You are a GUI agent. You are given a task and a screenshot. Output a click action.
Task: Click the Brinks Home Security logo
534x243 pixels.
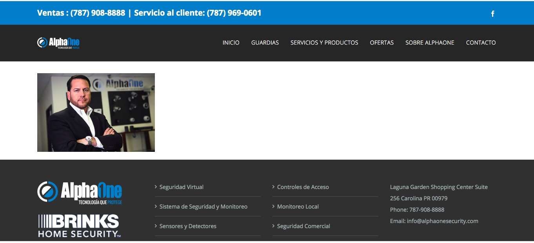pos(79,226)
